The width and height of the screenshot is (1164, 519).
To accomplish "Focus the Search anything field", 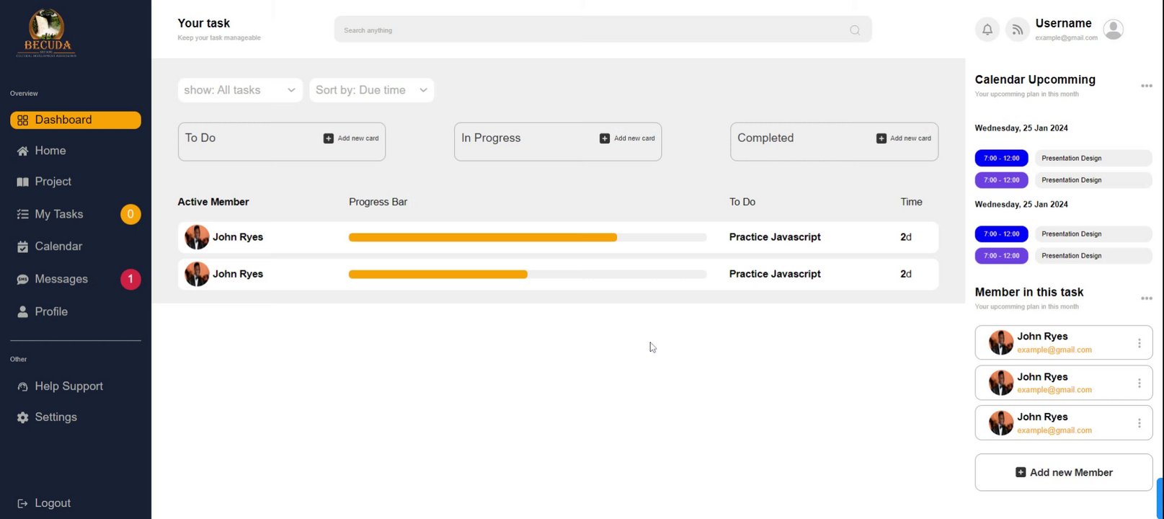I will pyautogui.click(x=591, y=30).
